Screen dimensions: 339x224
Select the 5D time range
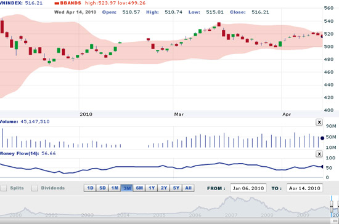click(102, 188)
